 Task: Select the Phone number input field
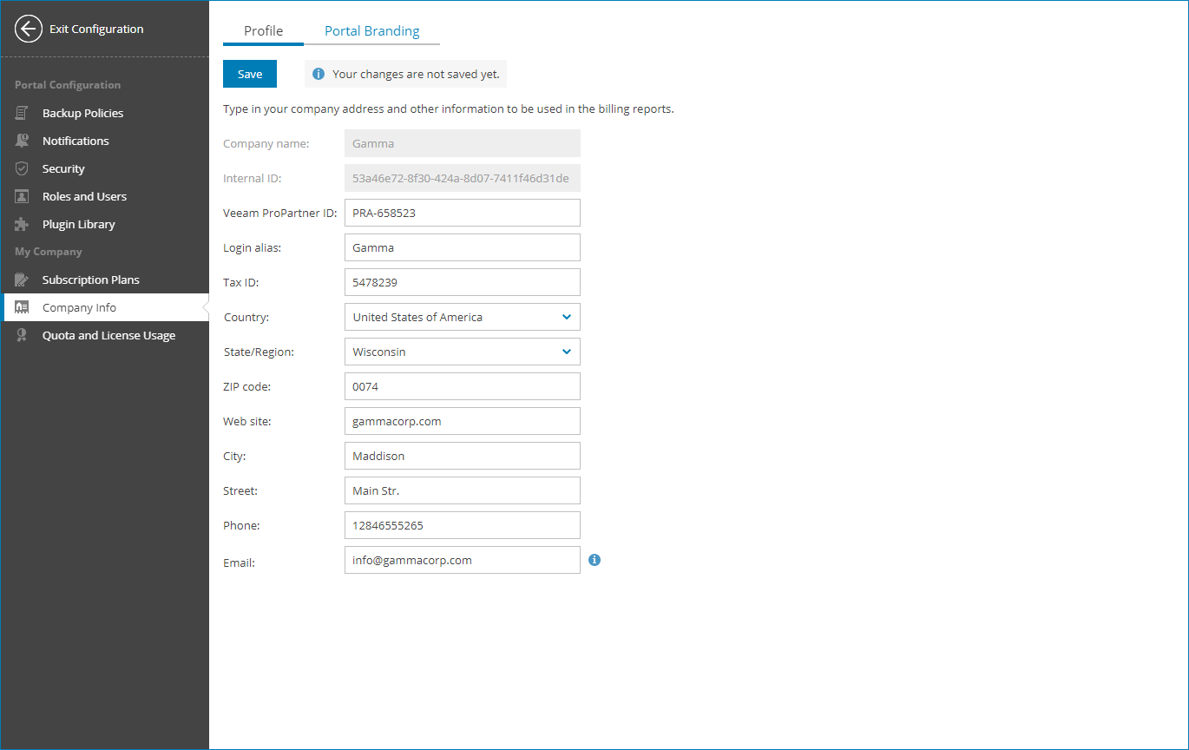tap(462, 525)
